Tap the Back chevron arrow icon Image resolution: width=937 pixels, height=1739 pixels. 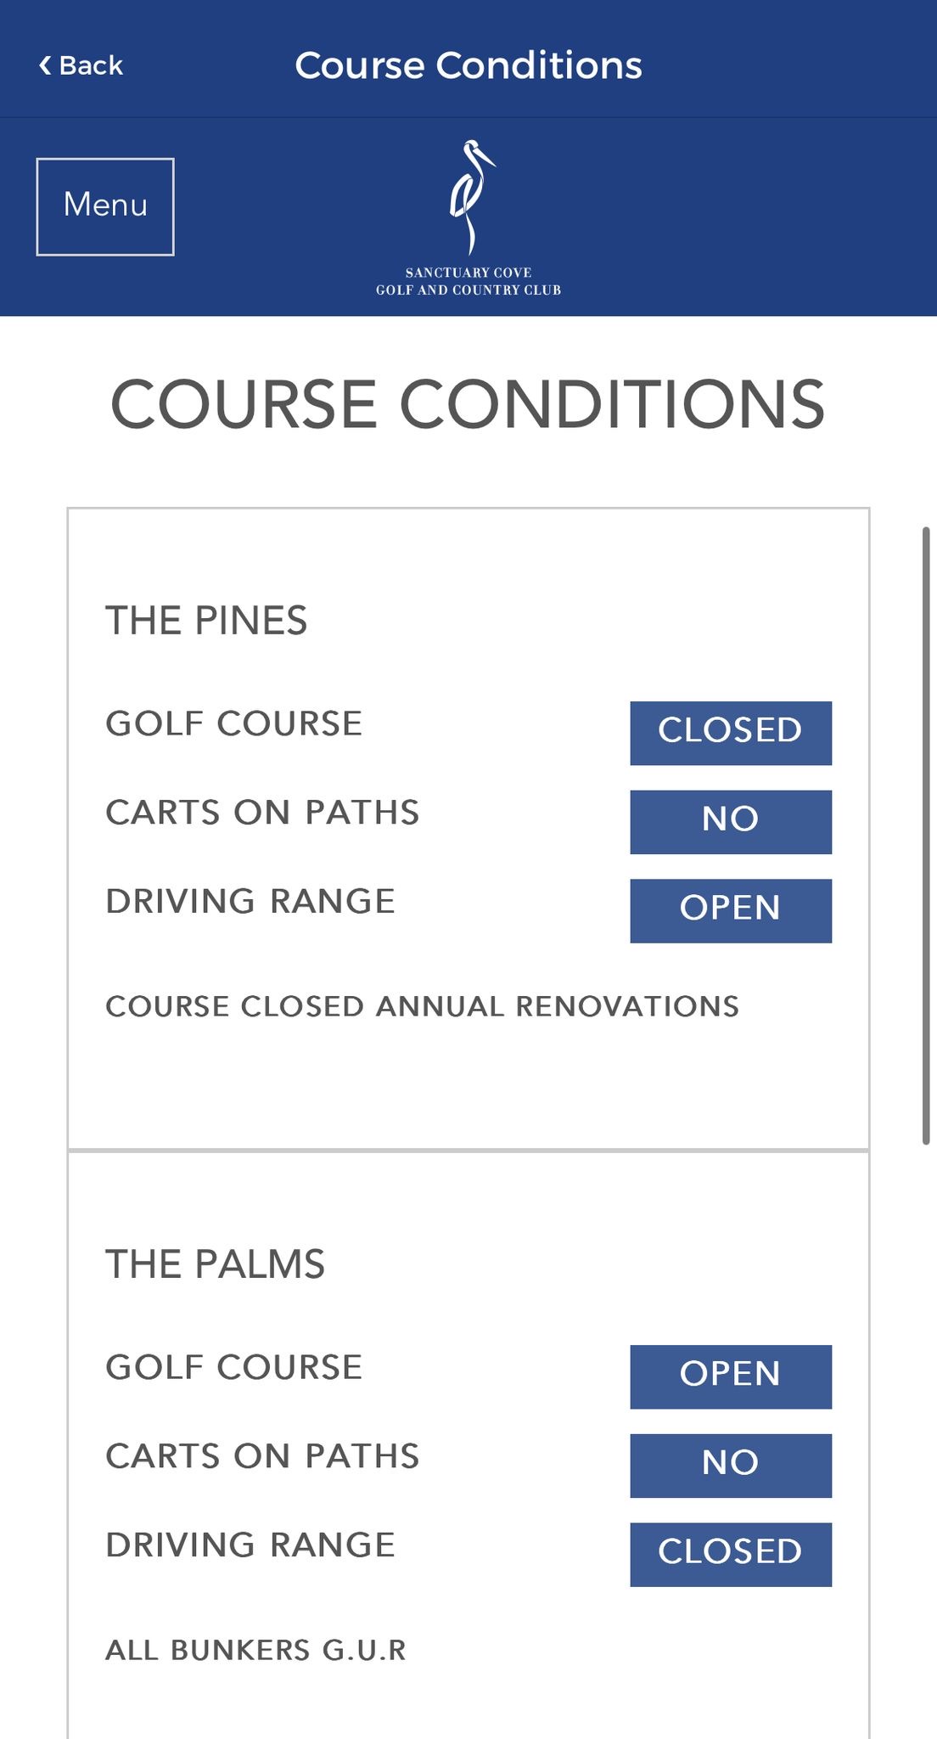coord(45,65)
